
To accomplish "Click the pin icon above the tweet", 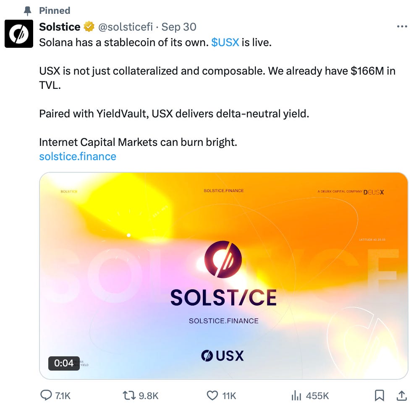I will pos(28,11).
